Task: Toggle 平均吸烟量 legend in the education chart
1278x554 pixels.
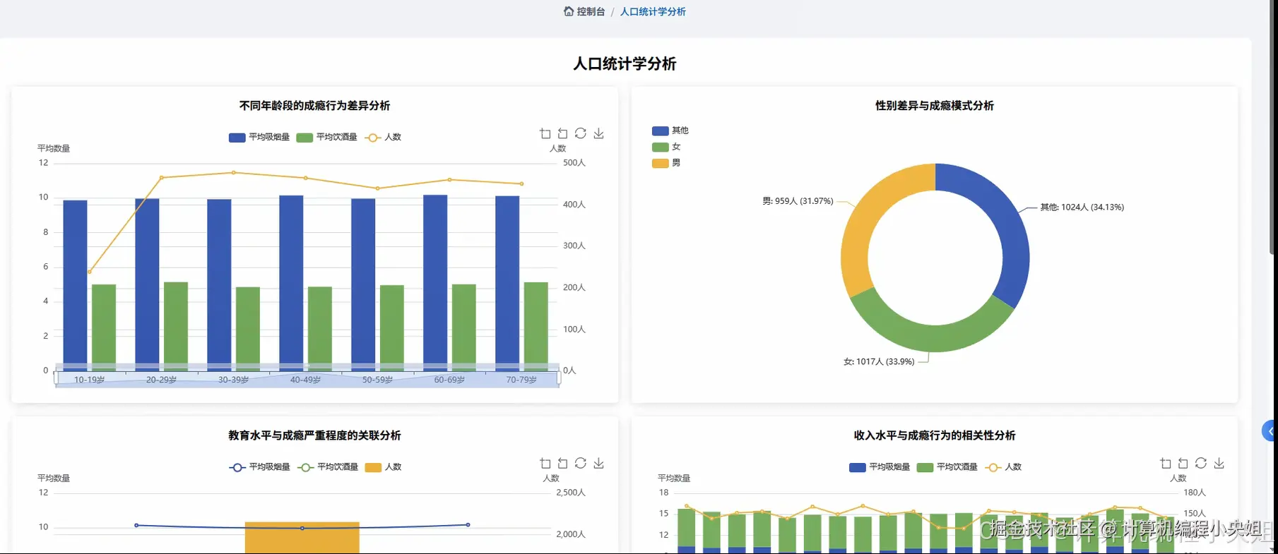Action: coord(260,466)
